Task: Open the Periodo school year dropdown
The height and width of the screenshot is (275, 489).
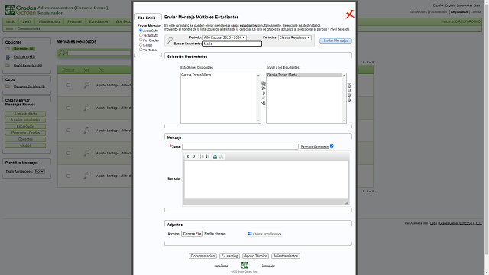Action: coord(224,37)
